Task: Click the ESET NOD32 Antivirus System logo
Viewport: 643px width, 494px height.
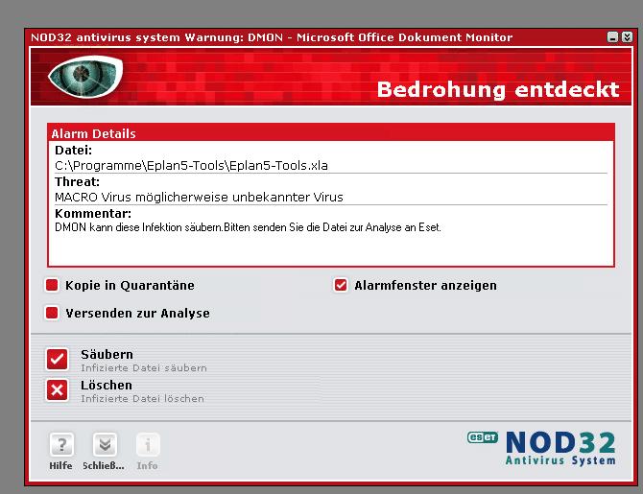Action: point(541,448)
